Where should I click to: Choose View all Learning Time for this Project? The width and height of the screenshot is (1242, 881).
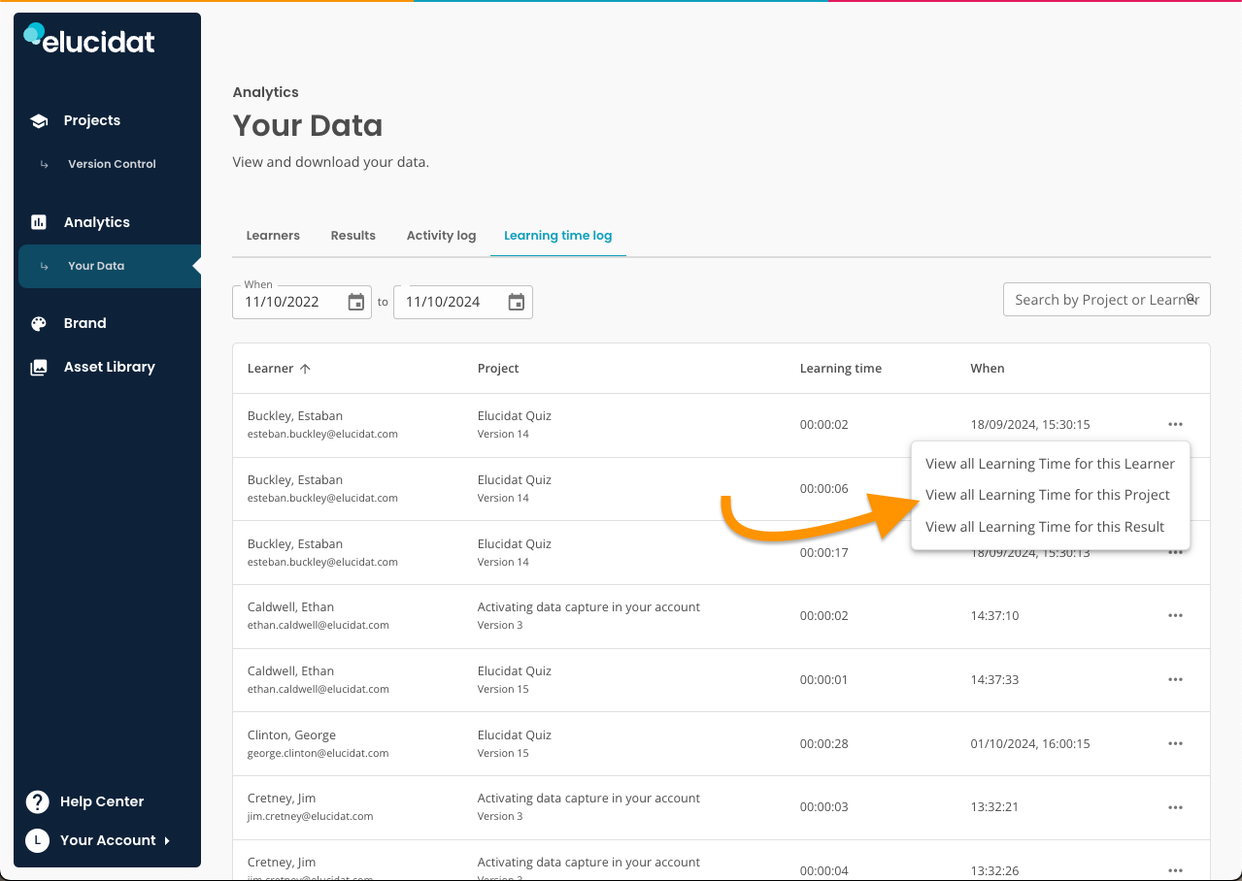coord(1050,495)
